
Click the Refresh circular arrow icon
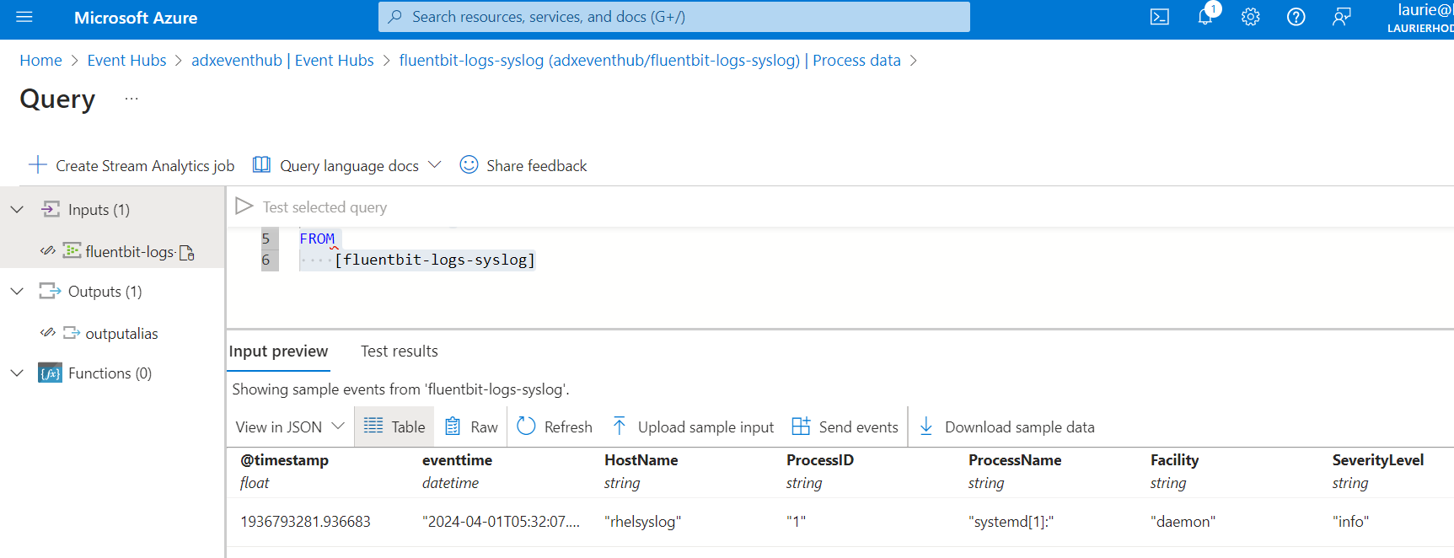coord(526,426)
